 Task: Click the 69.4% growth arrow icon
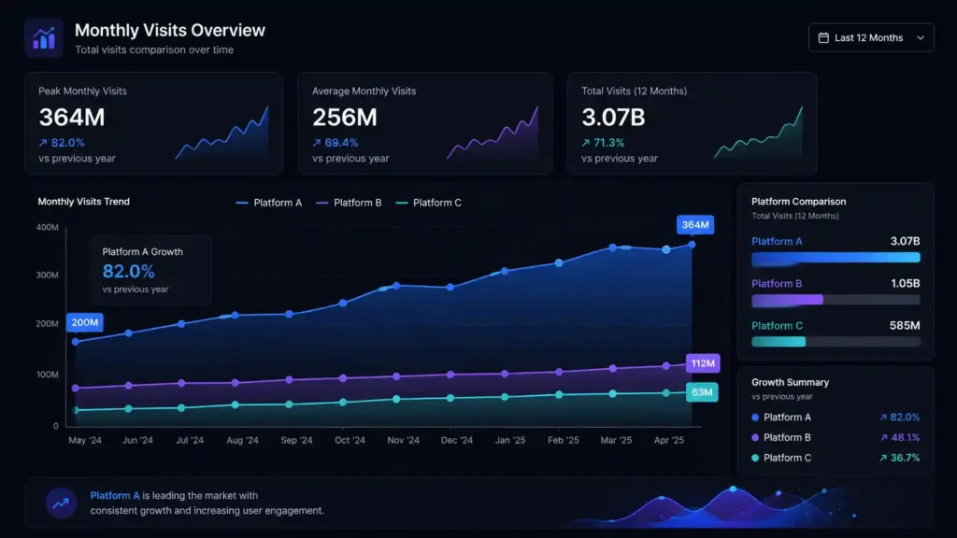pyautogui.click(x=316, y=143)
